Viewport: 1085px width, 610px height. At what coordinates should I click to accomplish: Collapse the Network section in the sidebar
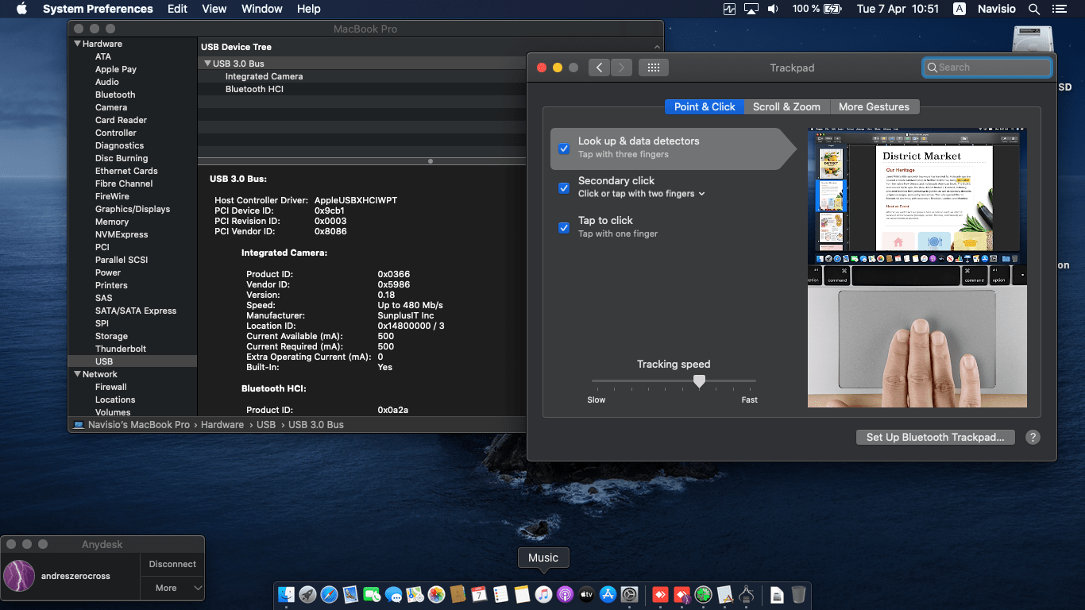pyautogui.click(x=77, y=374)
